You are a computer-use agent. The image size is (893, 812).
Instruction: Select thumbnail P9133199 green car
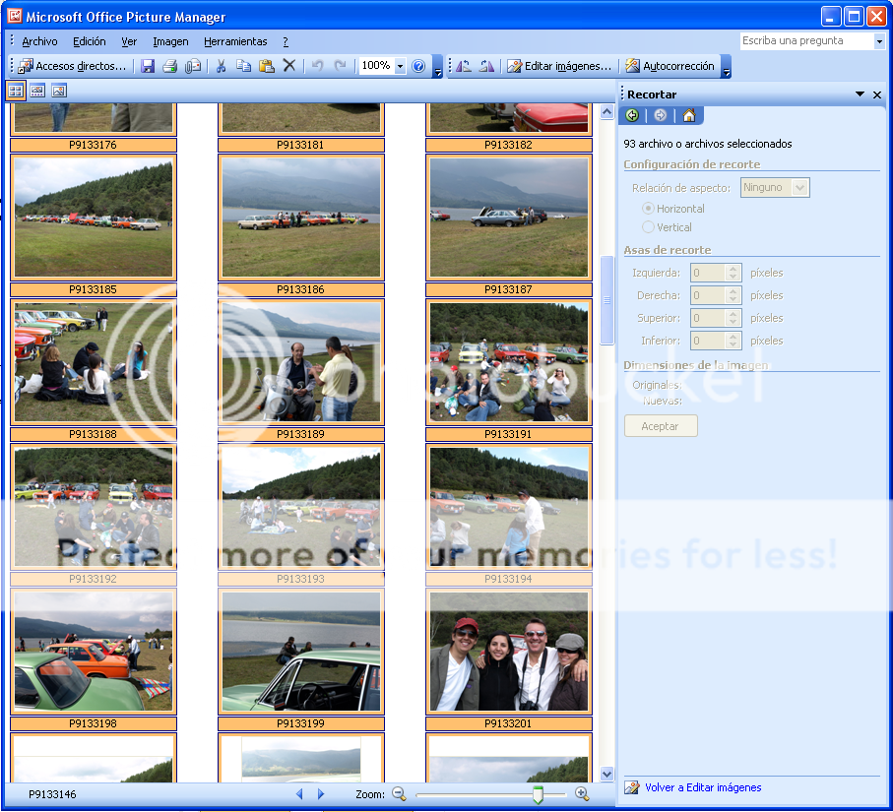300,652
